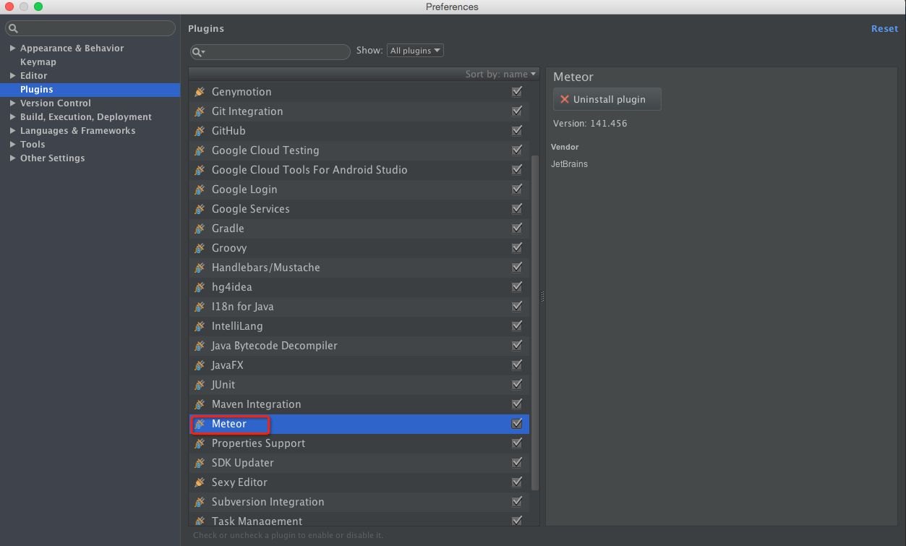Click the Java Bytecode Decompiler plugin icon
This screenshot has width=906, height=546.
point(200,346)
